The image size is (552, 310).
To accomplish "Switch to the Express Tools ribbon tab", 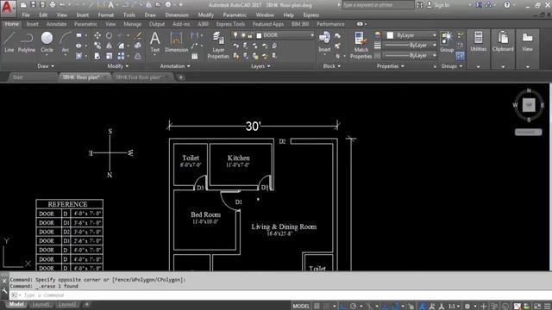I will tap(230, 24).
